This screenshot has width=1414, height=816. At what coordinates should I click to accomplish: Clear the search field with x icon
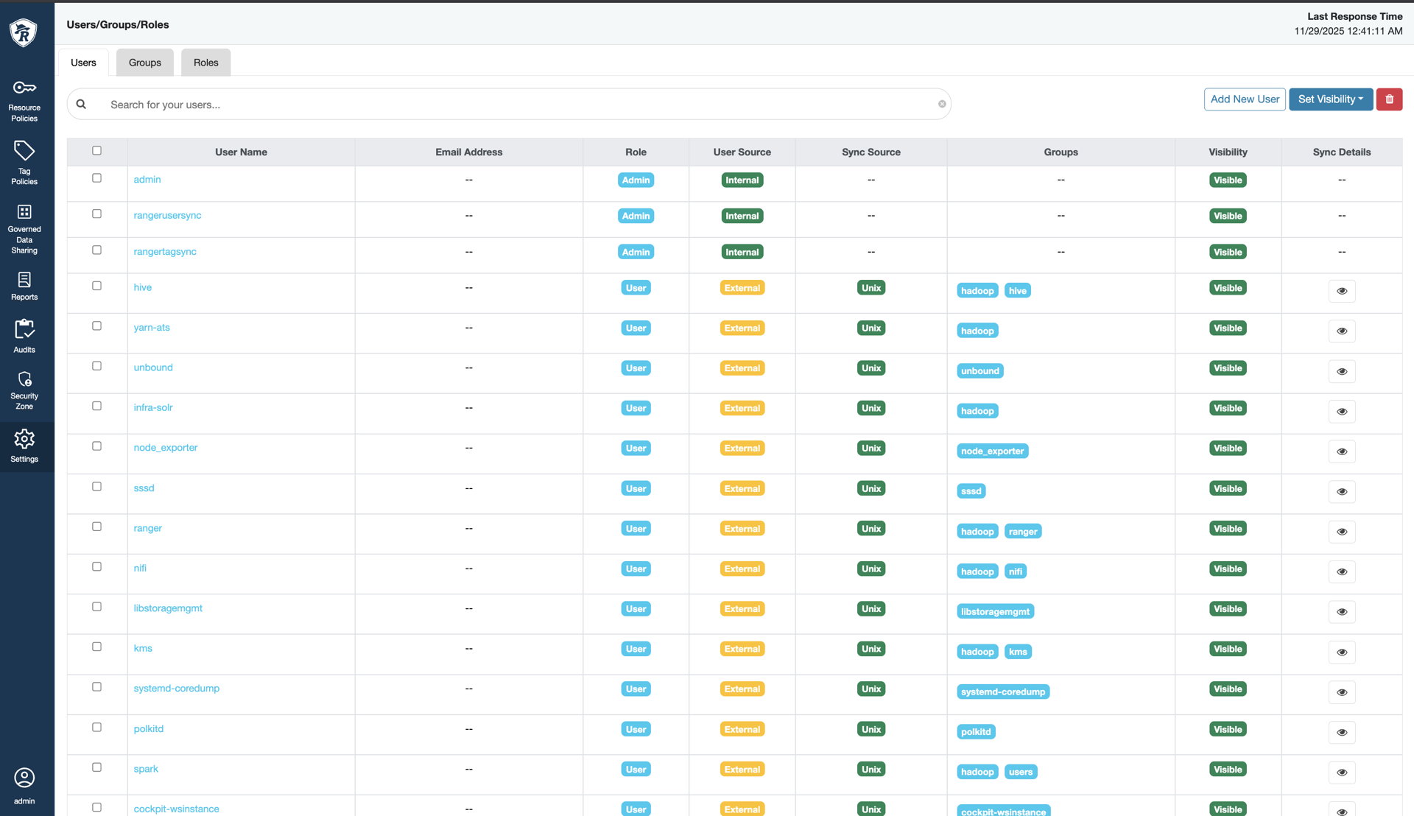point(942,105)
